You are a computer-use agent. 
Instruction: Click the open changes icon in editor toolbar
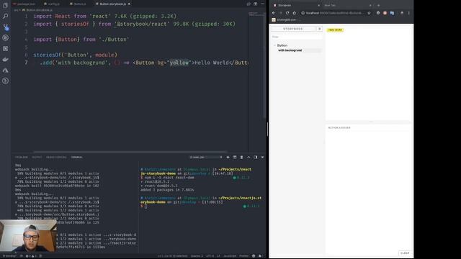(249, 4)
